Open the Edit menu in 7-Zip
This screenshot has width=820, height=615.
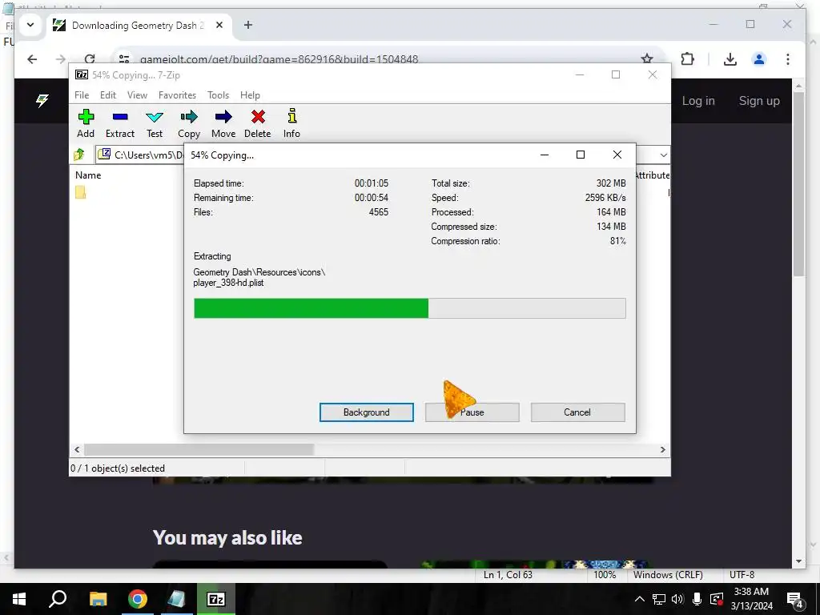(108, 95)
